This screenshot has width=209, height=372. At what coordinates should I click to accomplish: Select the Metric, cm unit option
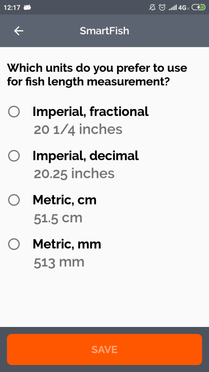click(x=14, y=200)
